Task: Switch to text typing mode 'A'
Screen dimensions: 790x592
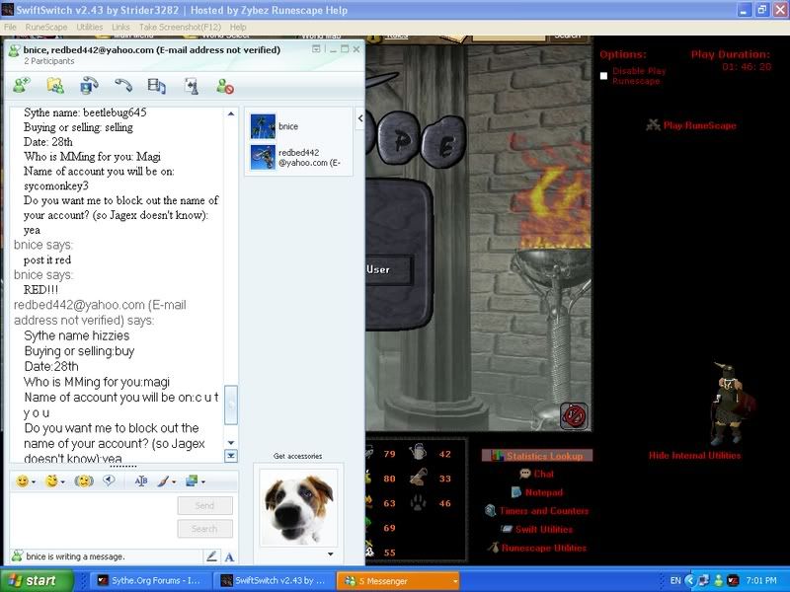Action: [229, 556]
